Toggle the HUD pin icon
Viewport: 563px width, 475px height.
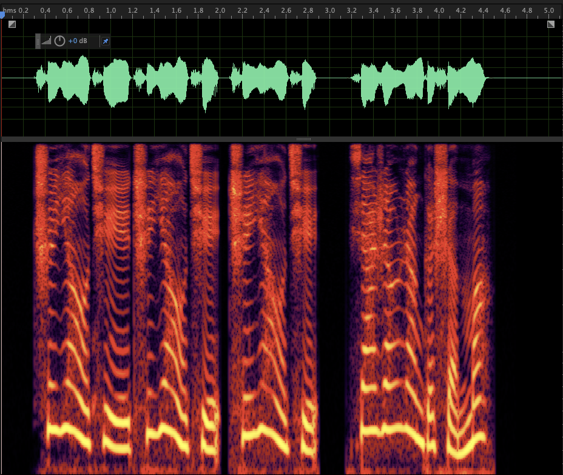[x=105, y=41]
